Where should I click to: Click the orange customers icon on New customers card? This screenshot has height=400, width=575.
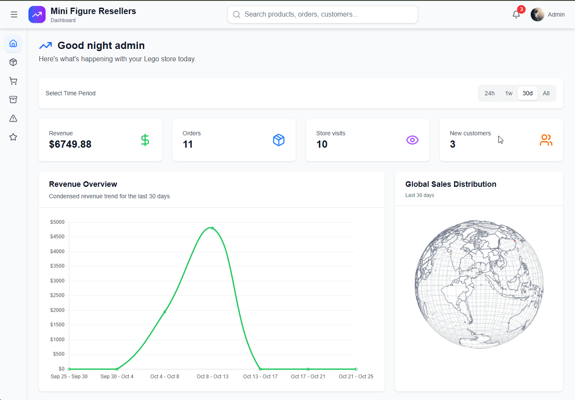point(546,140)
